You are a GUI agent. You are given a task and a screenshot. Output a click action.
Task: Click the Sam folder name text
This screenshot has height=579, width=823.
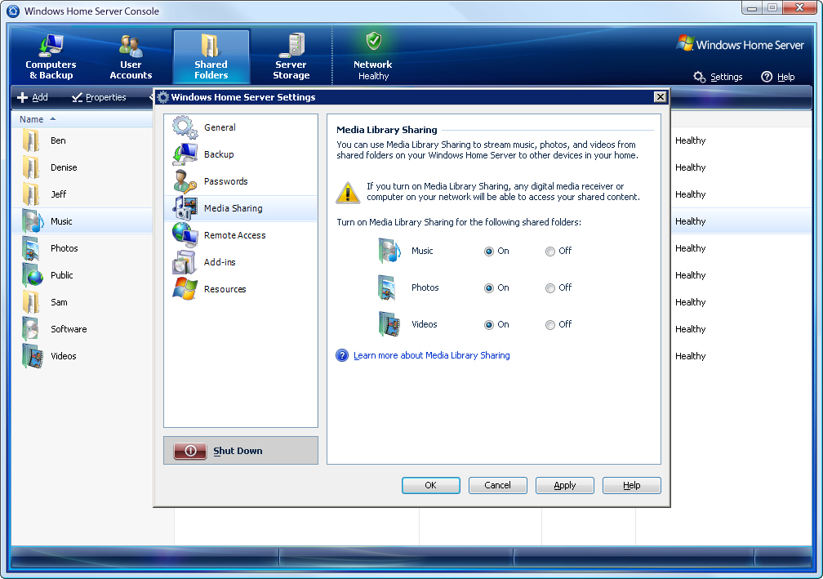click(60, 302)
